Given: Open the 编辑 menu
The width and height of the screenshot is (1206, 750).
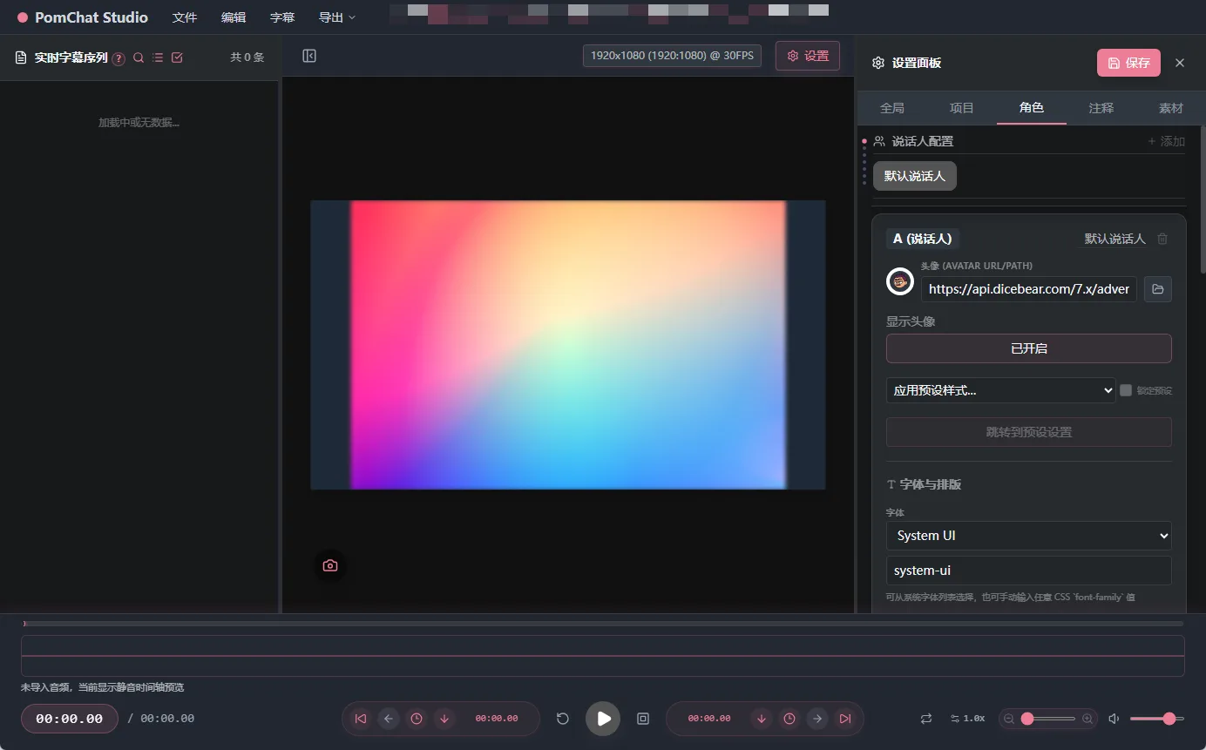Looking at the screenshot, I should (234, 17).
